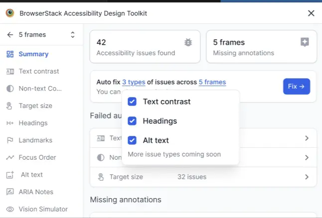Click the Missing annotations heading
This screenshot has width=322, height=218.
tap(126, 200)
